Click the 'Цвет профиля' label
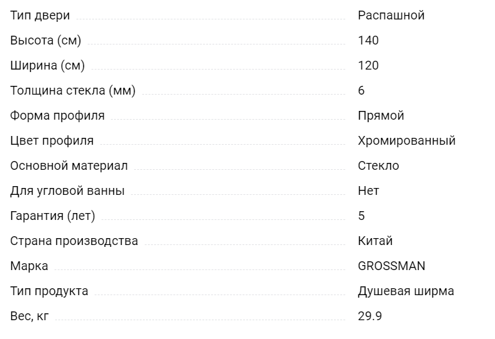Viewport: 495px width, 339px height. (52, 141)
